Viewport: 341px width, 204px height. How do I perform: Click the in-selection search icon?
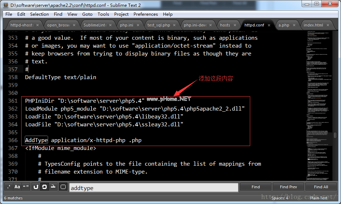tap(53, 187)
